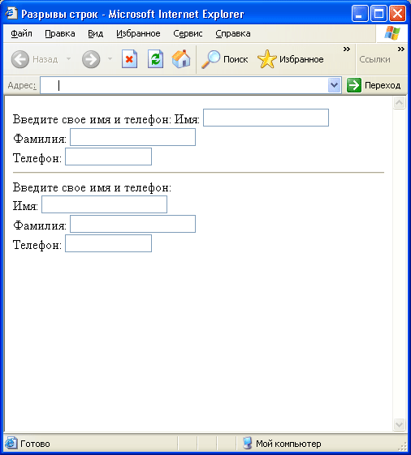The width and height of the screenshot is (411, 455).
Task: Open the Сервис menu
Action: click(188, 34)
